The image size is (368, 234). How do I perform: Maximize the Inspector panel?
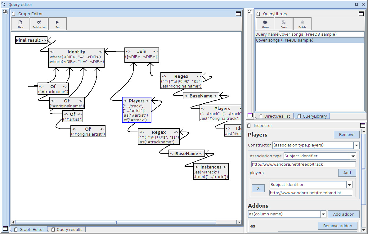coord(362,125)
